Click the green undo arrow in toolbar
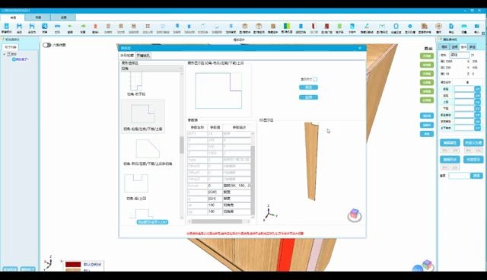Image resolution: width=487 pixels, height=280 pixels. pos(70,27)
